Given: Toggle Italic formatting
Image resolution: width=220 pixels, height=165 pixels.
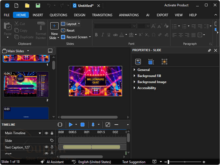Looking at the screenshot, I should point(103,35).
